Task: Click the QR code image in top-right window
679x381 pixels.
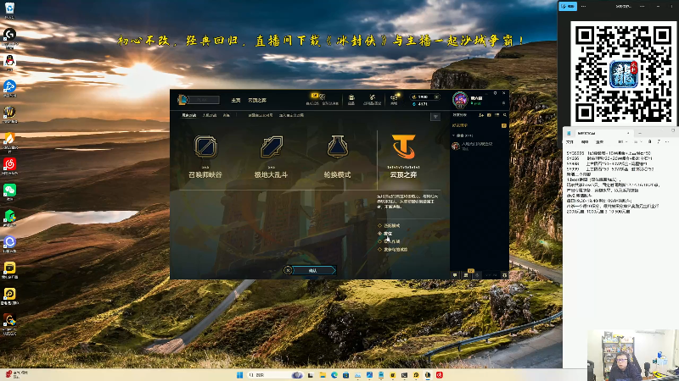Action: click(623, 74)
